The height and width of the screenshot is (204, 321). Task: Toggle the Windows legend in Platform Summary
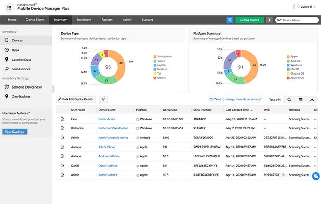[294, 65]
